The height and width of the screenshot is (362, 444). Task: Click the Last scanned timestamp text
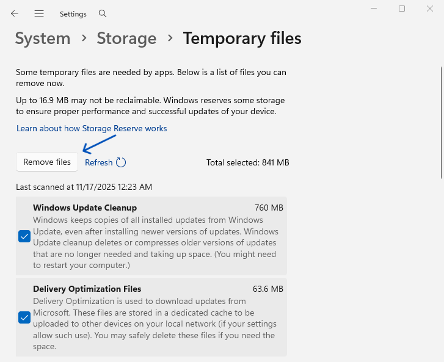[84, 187]
